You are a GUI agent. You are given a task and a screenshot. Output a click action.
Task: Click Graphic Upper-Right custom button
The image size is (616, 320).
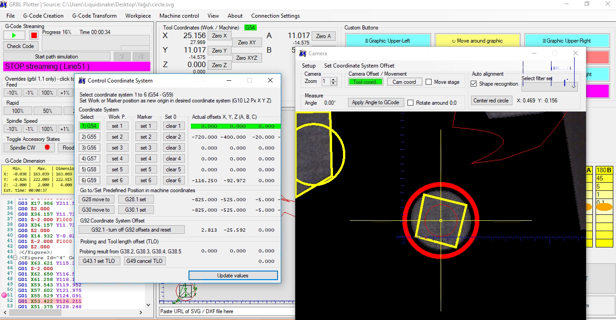566,41
